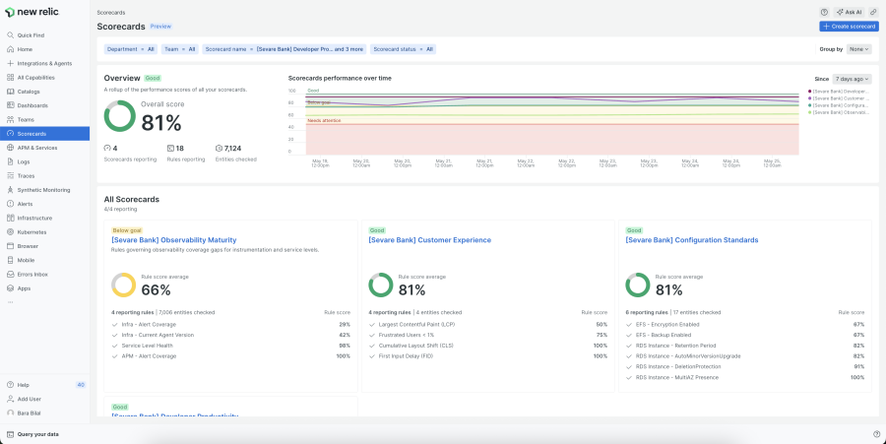Click the Kubernetes icon in sidebar
Viewport: 886px width, 444px height.
(10, 232)
